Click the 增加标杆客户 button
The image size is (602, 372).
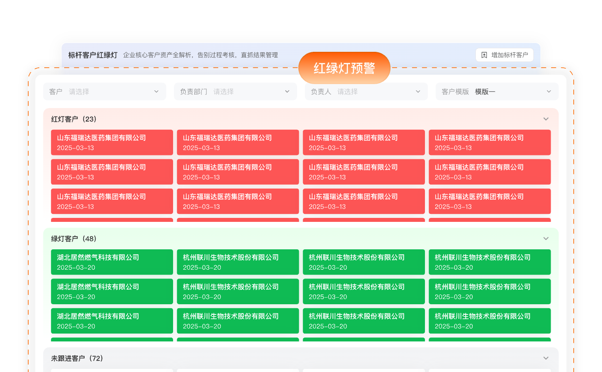[504, 55]
